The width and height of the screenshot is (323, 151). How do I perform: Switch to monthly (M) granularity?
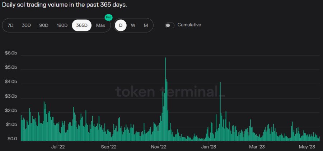[146, 25]
